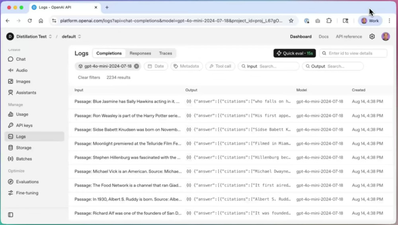Go to Evaluations in the sidebar

pos(27,182)
